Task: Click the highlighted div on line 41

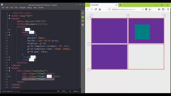Action: pyautogui.click(x=38, y=79)
